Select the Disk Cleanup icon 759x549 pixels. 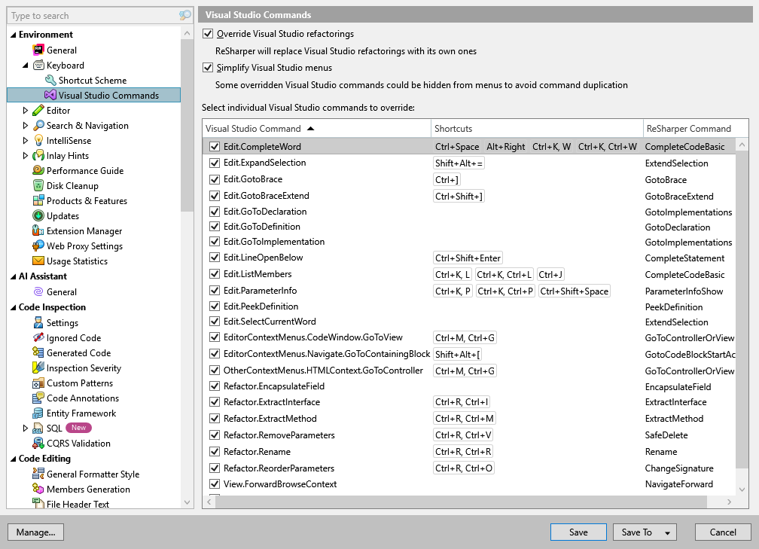pos(37,185)
